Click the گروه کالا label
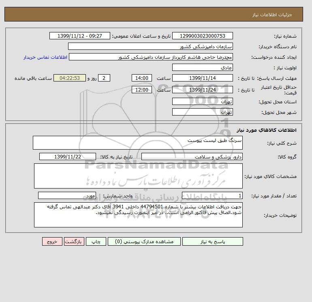Viewport: 312px width, 302px height. (287, 157)
